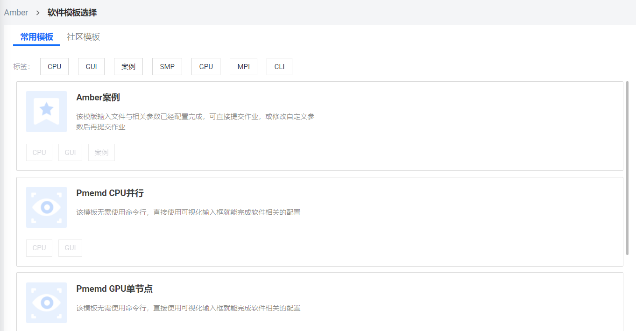Click the Amber案例 description starting 该模版输入文件
The width and height of the screenshot is (636, 331).
tap(196, 121)
